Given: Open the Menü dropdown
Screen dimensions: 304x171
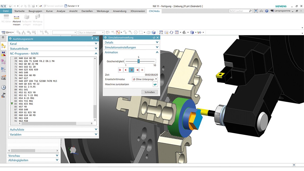Looking at the screenshot, I should [8, 32].
